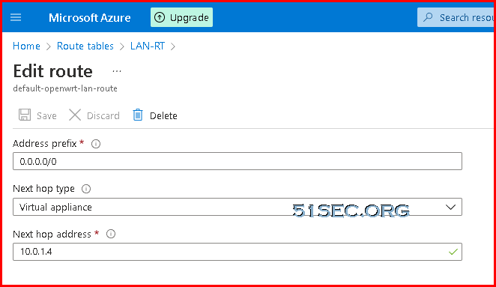Click the Next hop address field 10.0.1.4

(x=238, y=252)
